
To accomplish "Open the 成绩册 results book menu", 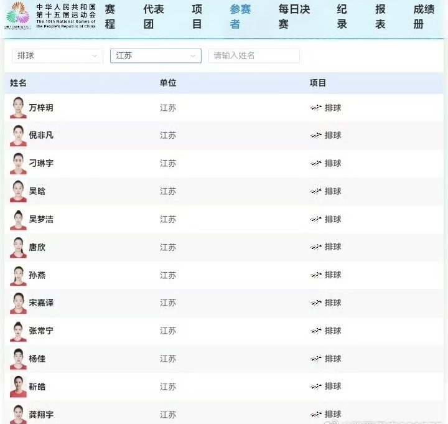I will [x=424, y=17].
